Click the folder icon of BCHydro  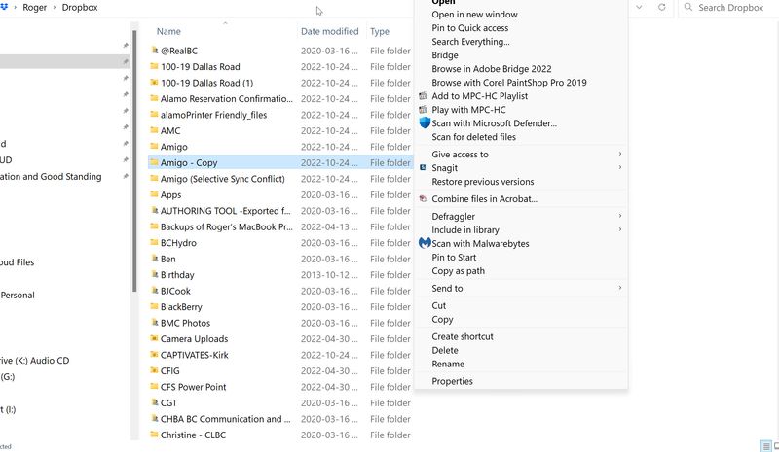(x=154, y=243)
